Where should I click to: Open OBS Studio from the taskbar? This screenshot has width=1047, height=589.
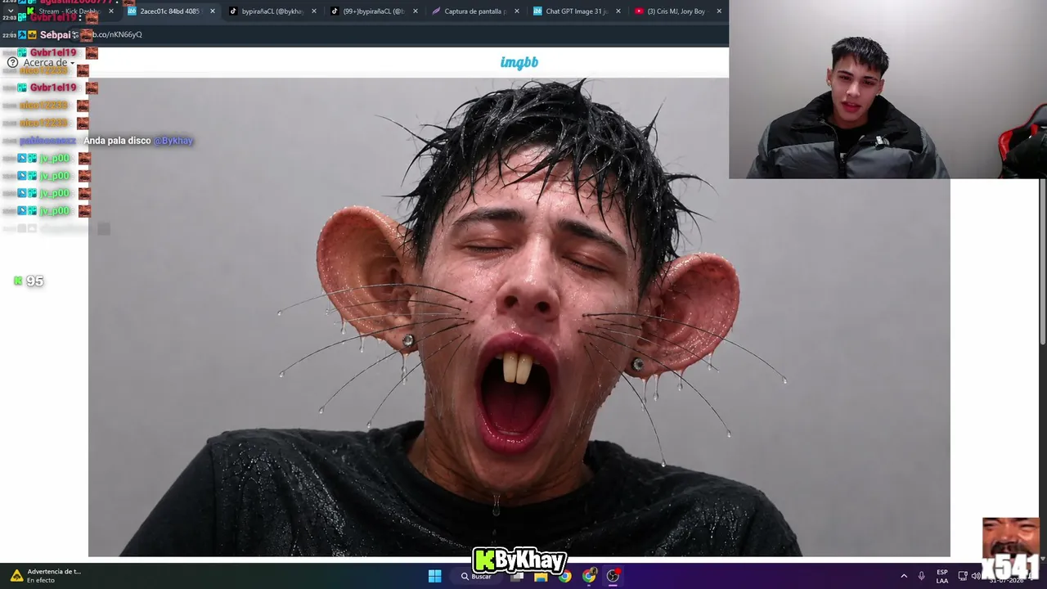click(x=613, y=576)
